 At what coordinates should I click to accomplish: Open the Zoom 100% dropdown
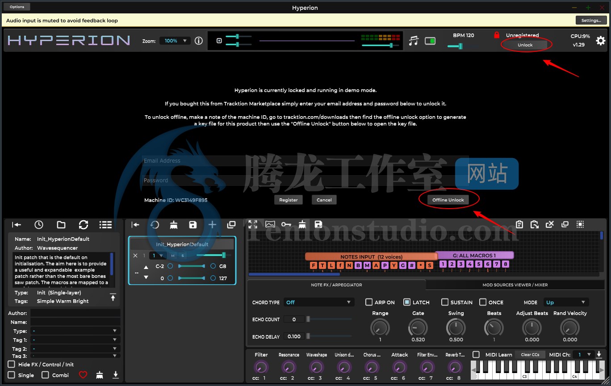point(175,41)
